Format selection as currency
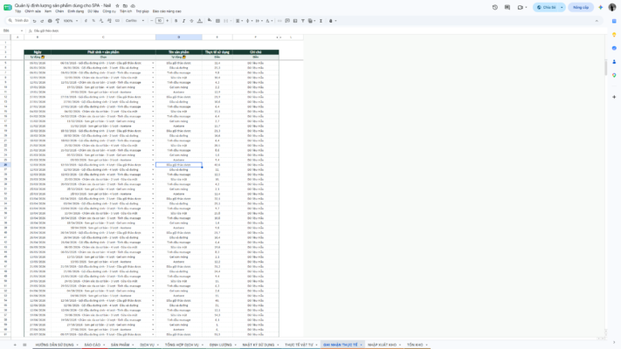Image resolution: width=621 pixels, height=349 pixels. (86, 21)
